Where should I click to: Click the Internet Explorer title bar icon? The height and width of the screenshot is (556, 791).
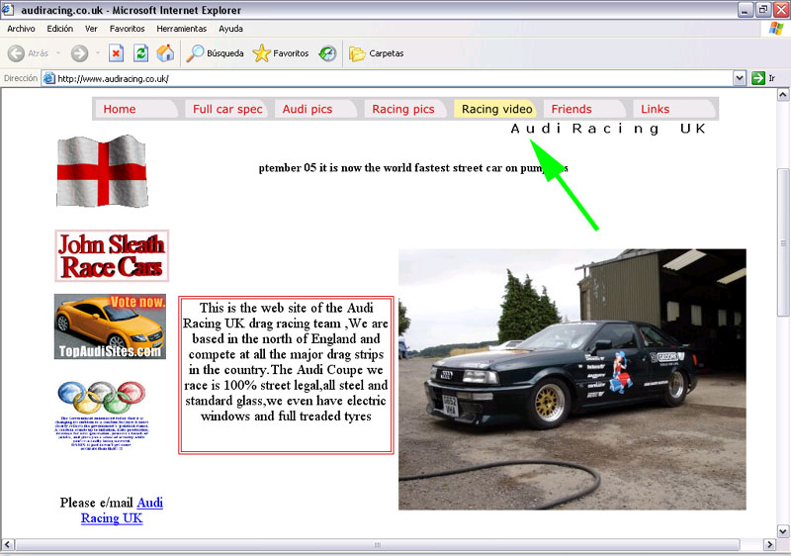(8, 9)
